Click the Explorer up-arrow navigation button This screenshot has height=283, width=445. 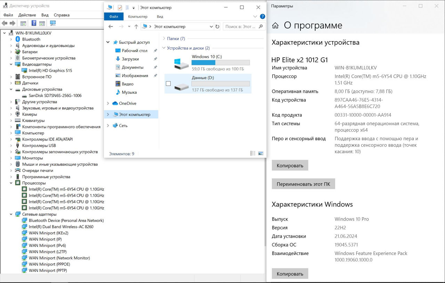136,26
